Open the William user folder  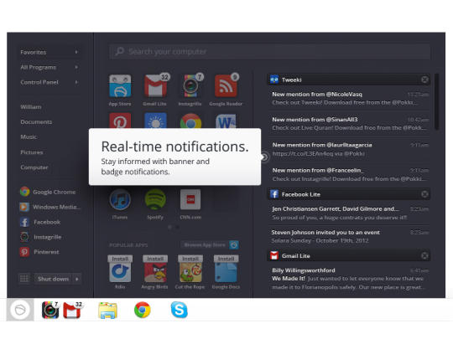click(31, 107)
